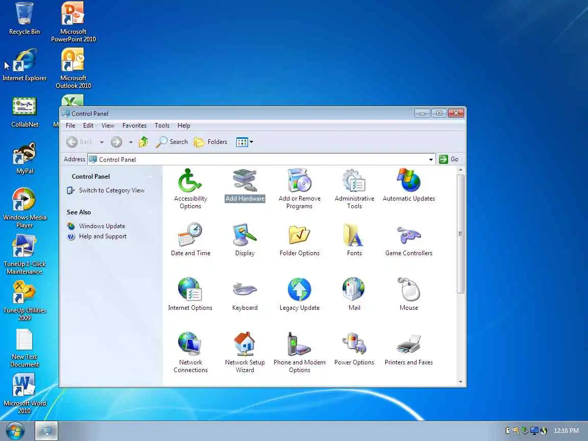The height and width of the screenshot is (441, 588).
Task: Expand the Forward history dropdown arrow
Action: pos(131,142)
